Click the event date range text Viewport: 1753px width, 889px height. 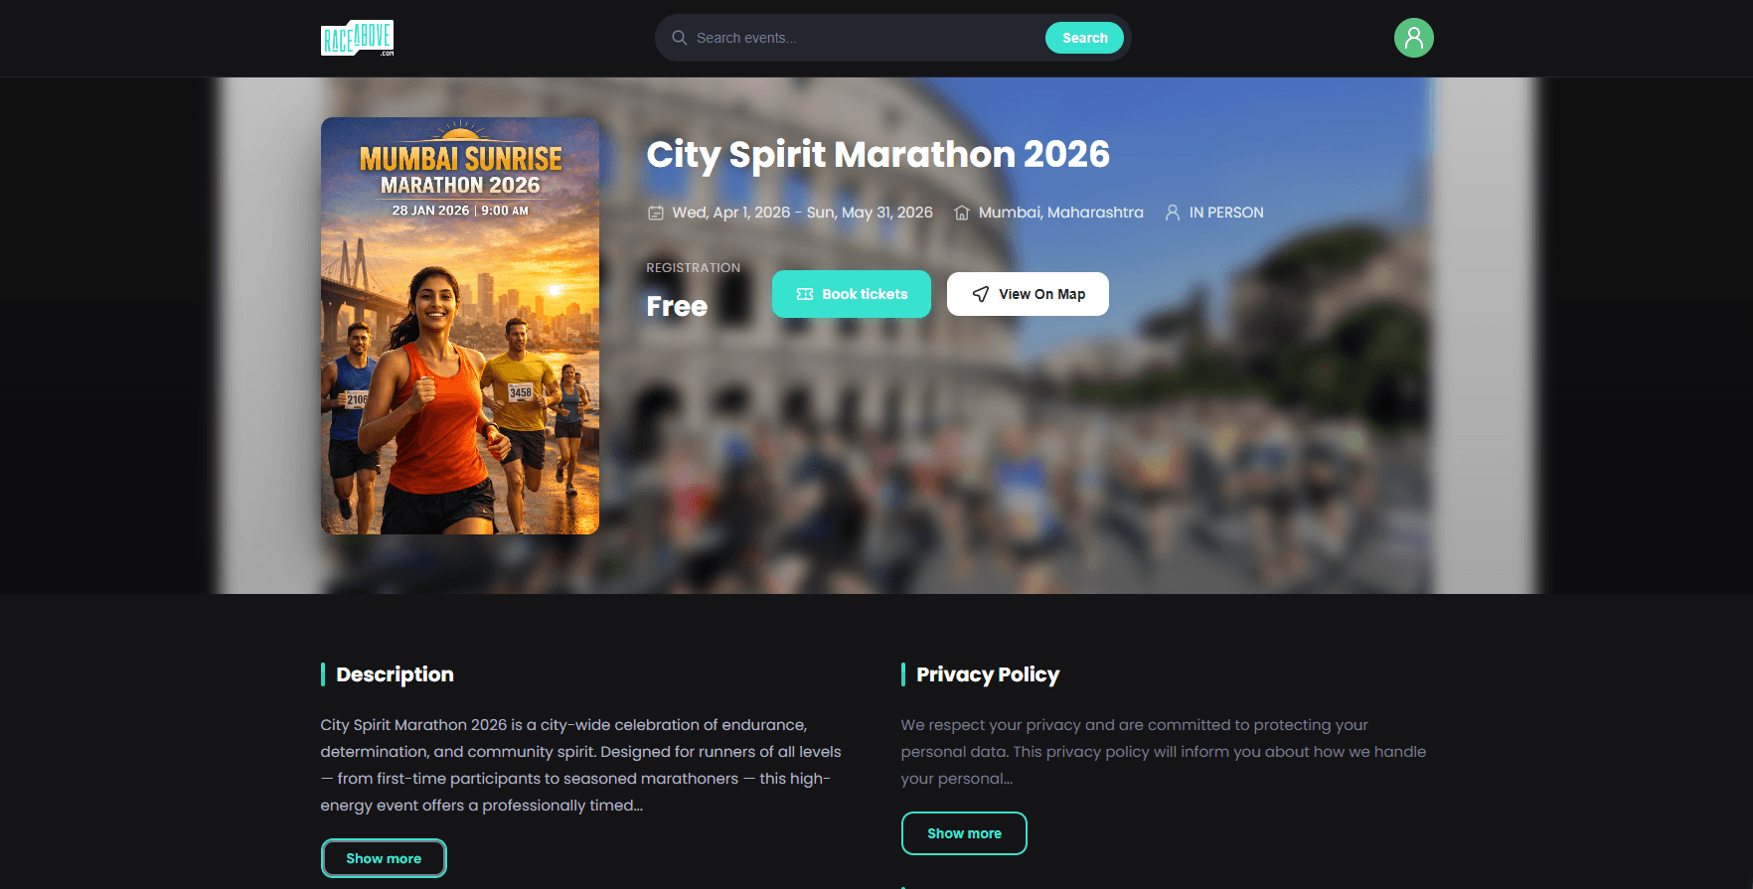(802, 213)
